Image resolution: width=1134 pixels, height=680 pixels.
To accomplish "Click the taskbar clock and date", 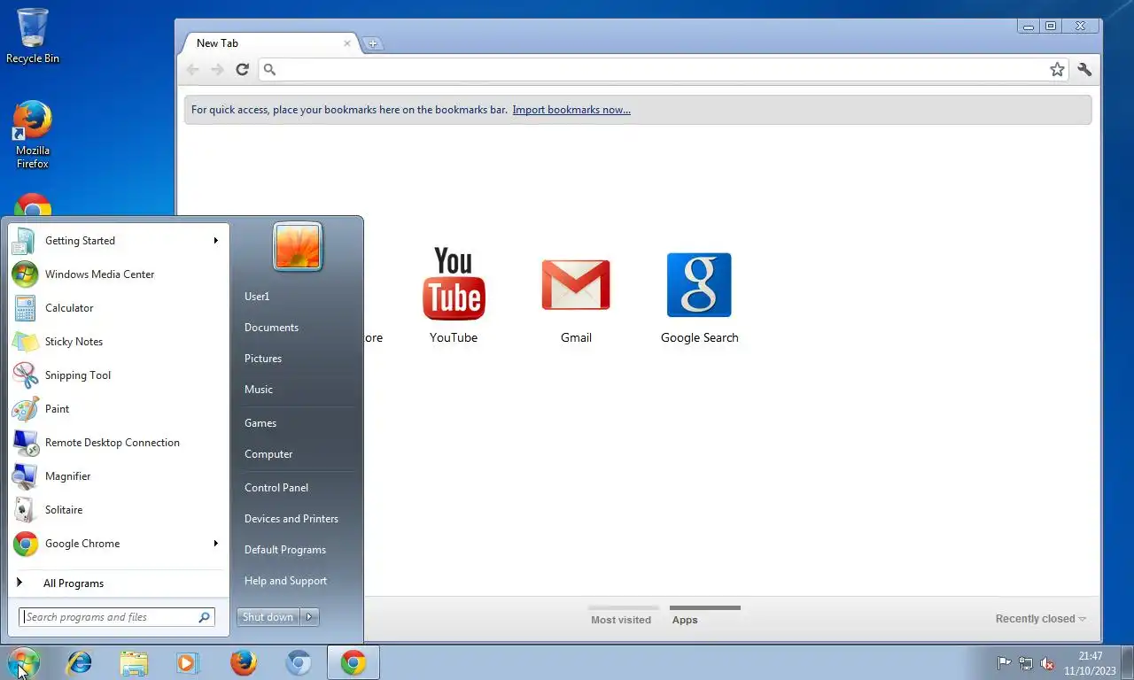I will (x=1091, y=663).
